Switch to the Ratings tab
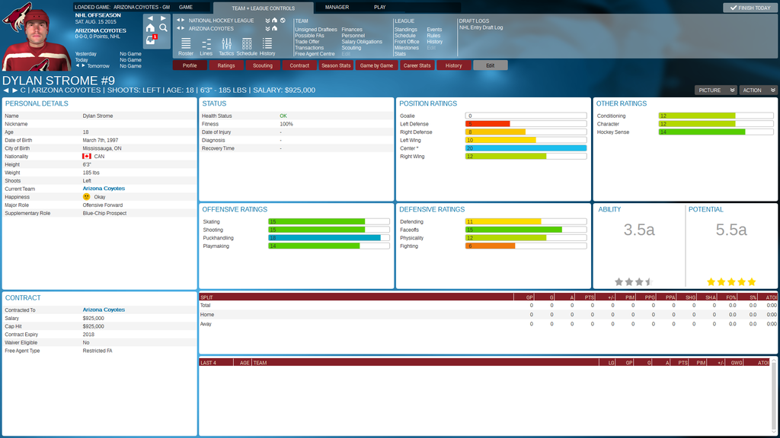This screenshot has width=780, height=438. pos(225,65)
